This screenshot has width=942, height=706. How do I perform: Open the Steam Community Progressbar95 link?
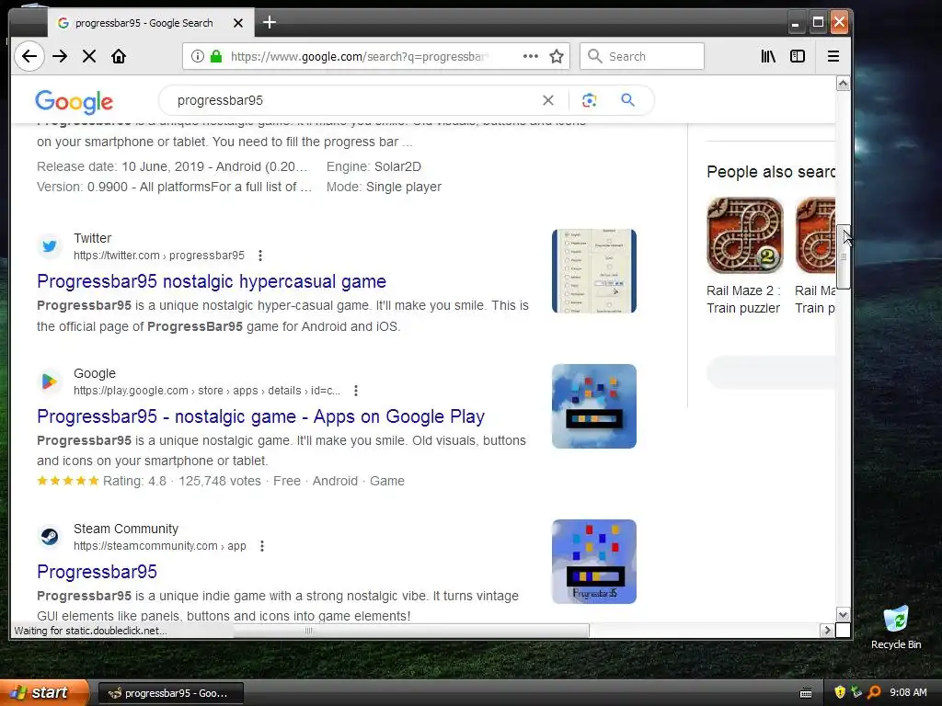(97, 572)
